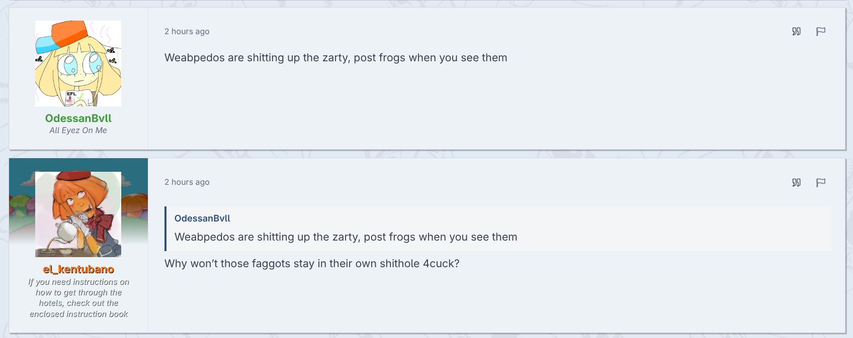
Task: Click the OdessanBvll name in the quote header
Action: (x=202, y=218)
